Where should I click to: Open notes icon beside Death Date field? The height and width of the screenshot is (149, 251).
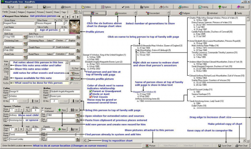pyautogui.click(x=25, y=51)
